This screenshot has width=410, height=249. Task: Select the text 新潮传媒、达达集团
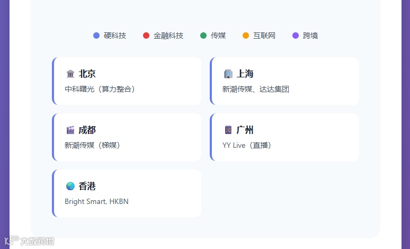point(256,89)
